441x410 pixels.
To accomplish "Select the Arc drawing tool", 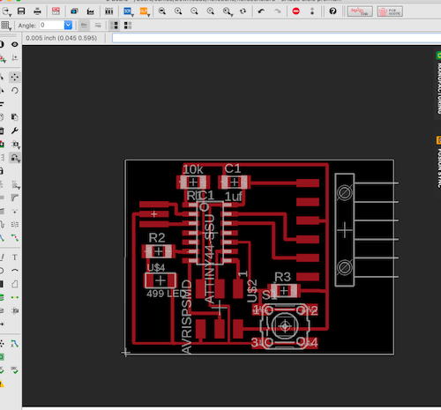I will [x=14, y=271].
